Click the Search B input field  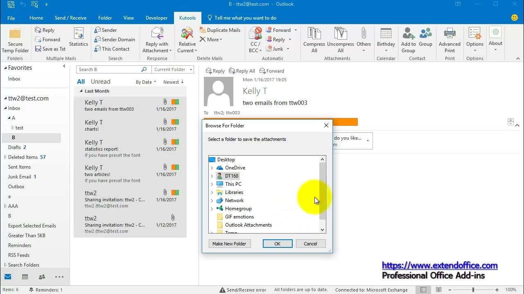[108, 69]
